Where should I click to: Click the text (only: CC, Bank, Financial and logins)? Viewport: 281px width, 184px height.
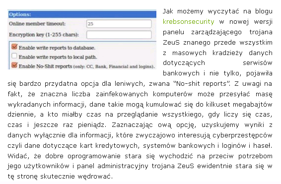(x=114, y=66)
